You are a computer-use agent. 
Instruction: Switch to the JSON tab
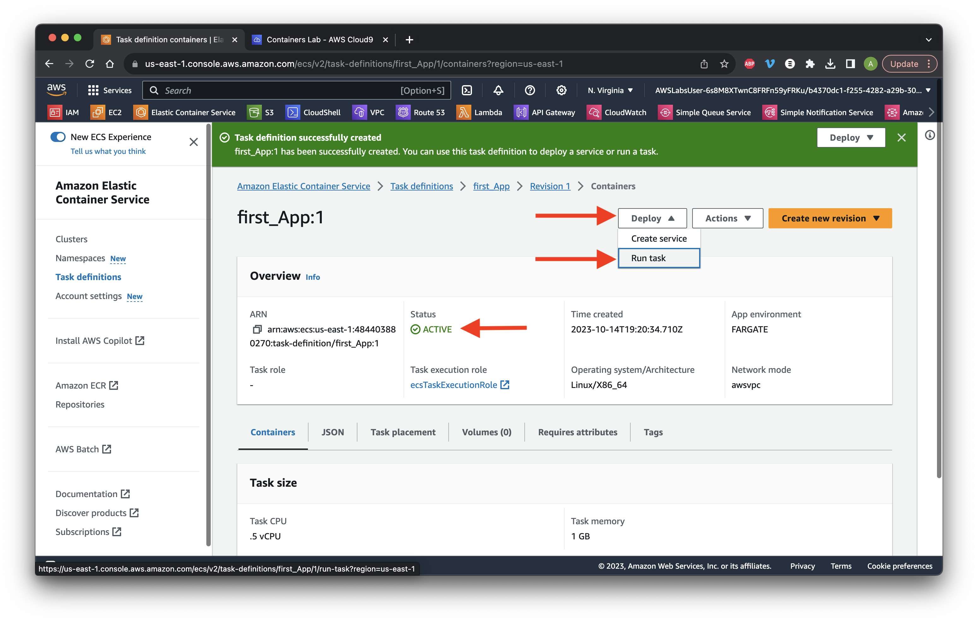click(333, 432)
